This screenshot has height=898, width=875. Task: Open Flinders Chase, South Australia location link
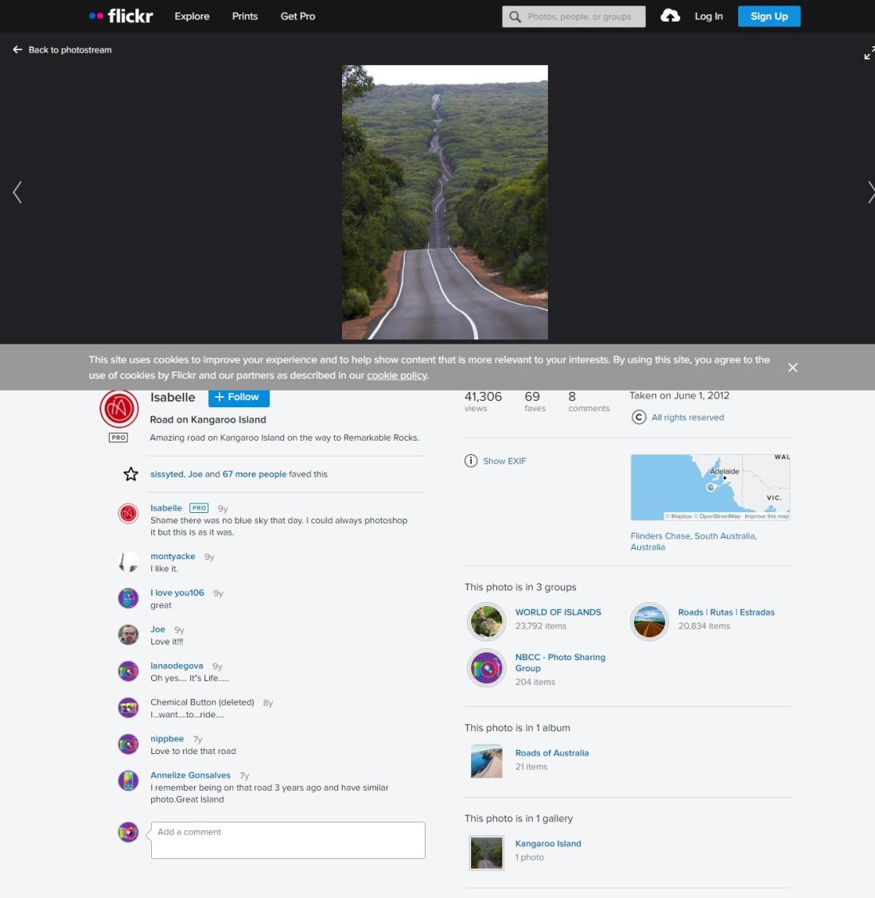pyautogui.click(x=694, y=542)
